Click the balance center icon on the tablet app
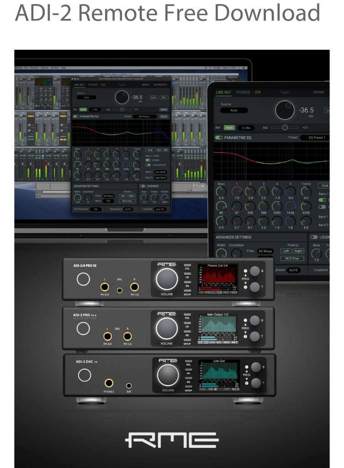This screenshot has height=468, width=344. (305, 128)
